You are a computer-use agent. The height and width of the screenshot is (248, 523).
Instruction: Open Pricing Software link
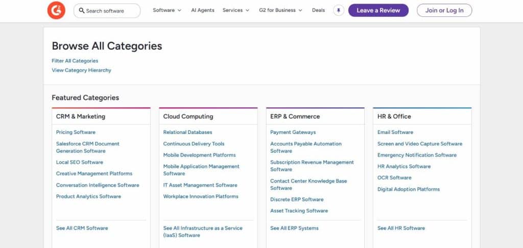coord(76,132)
